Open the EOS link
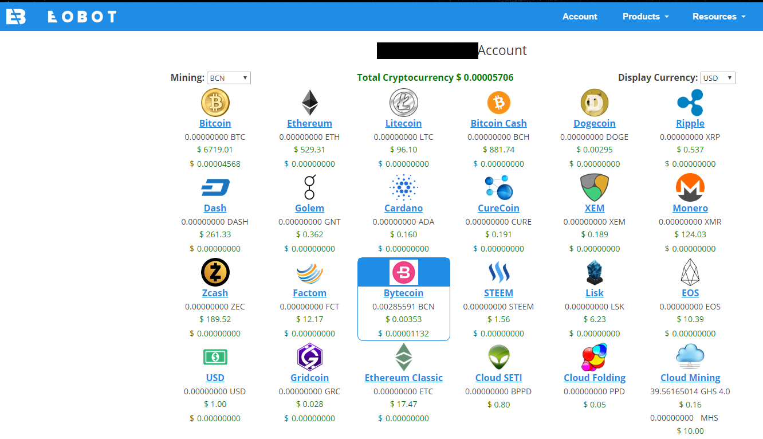This screenshot has width=763, height=439. [690, 293]
